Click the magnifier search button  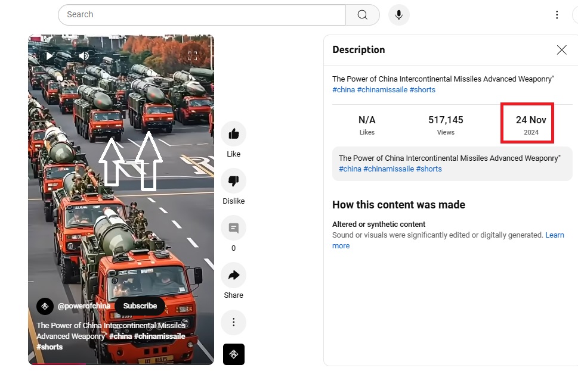[362, 15]
